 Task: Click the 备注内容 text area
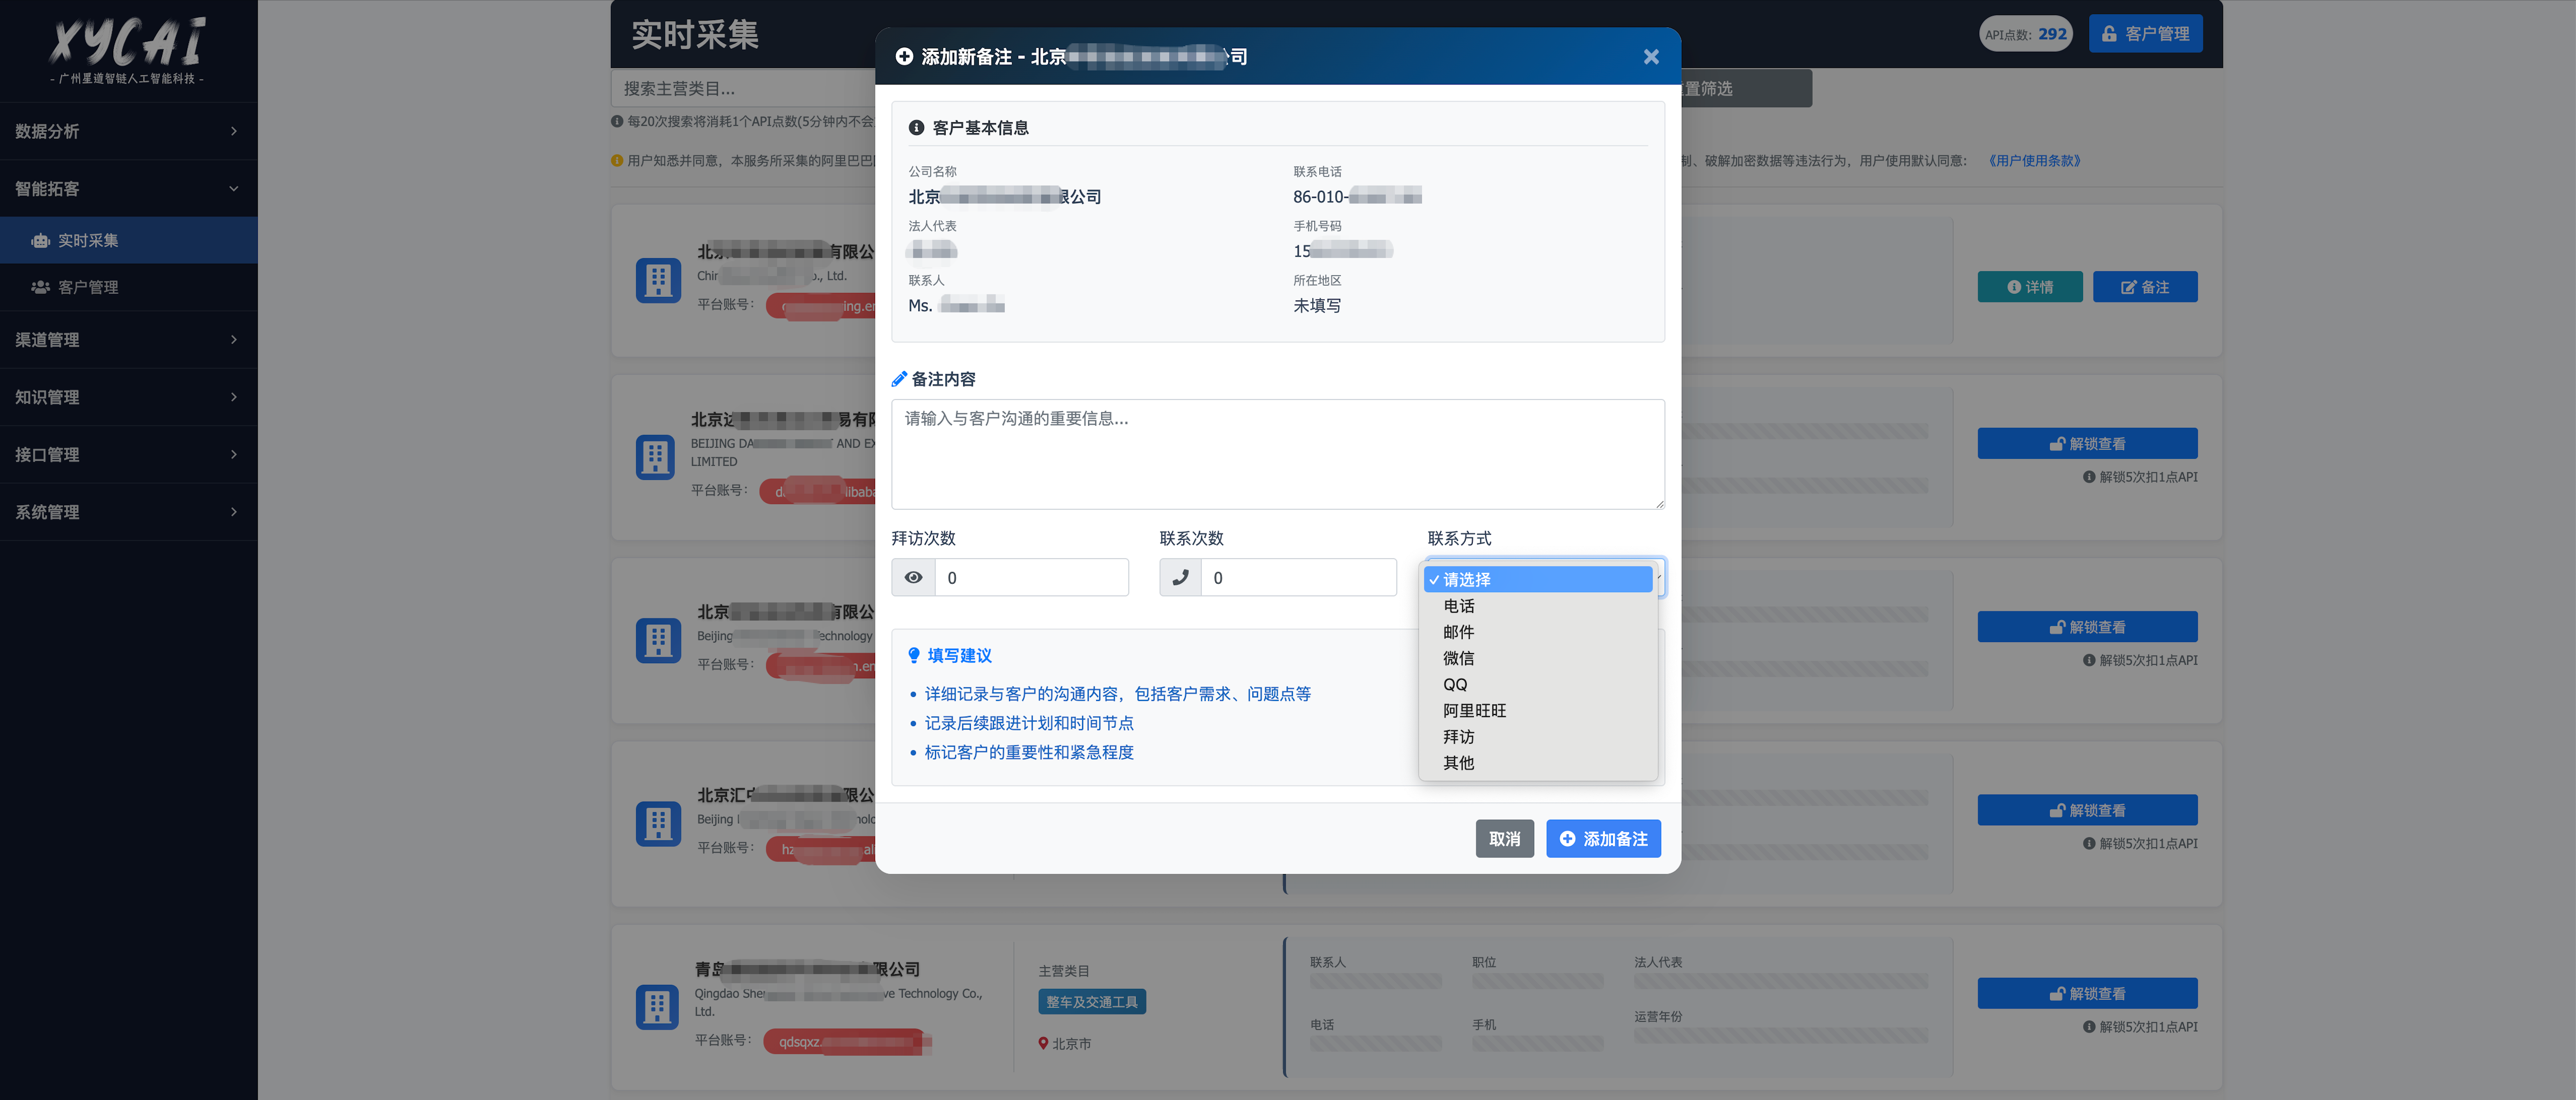[1277, 454]
